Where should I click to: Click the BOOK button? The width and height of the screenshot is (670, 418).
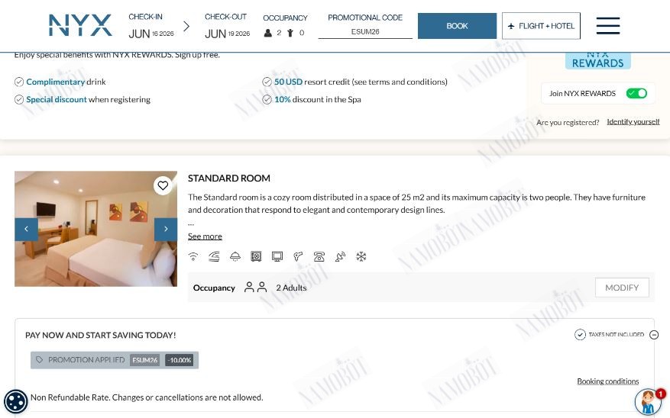click(x=457, y=26)
